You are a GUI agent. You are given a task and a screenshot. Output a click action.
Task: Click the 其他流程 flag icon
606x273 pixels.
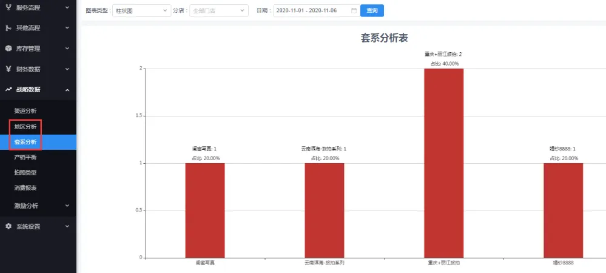coord(8,28)
